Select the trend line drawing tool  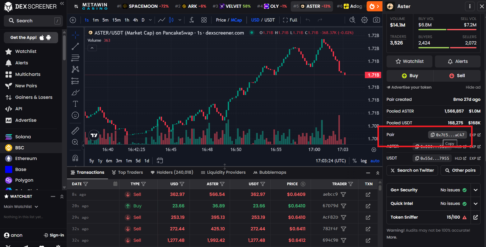(75, 47)
